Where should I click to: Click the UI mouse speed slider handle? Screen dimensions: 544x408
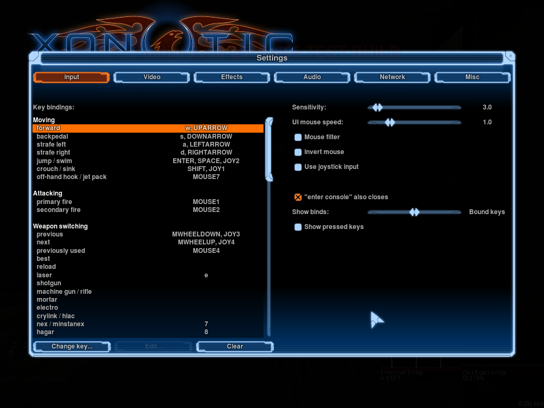[x=390, y=122]
